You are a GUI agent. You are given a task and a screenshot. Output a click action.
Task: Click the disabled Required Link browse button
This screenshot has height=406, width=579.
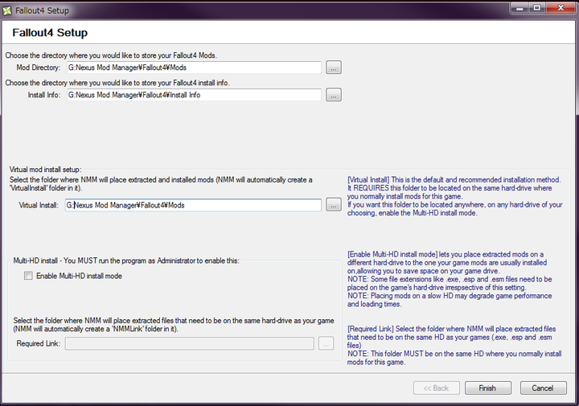click(x=326, y=343)
